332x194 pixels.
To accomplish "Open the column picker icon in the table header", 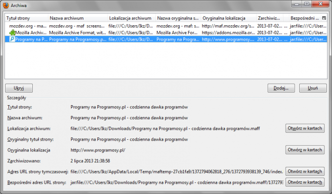I will tap(324, 18).
